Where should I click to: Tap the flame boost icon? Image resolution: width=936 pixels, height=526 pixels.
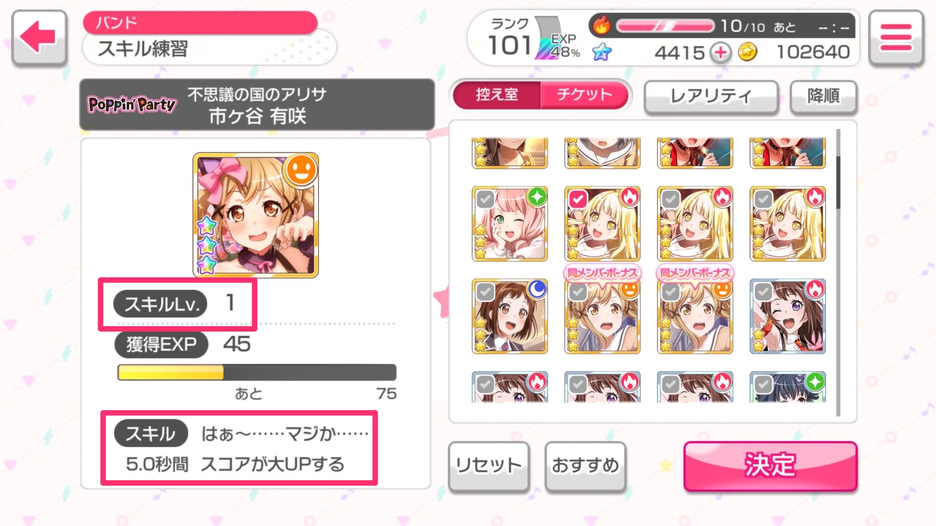coord(601,25)
